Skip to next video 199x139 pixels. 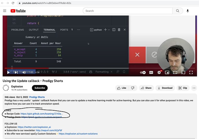pyautogui.click(x=16, y=72)
